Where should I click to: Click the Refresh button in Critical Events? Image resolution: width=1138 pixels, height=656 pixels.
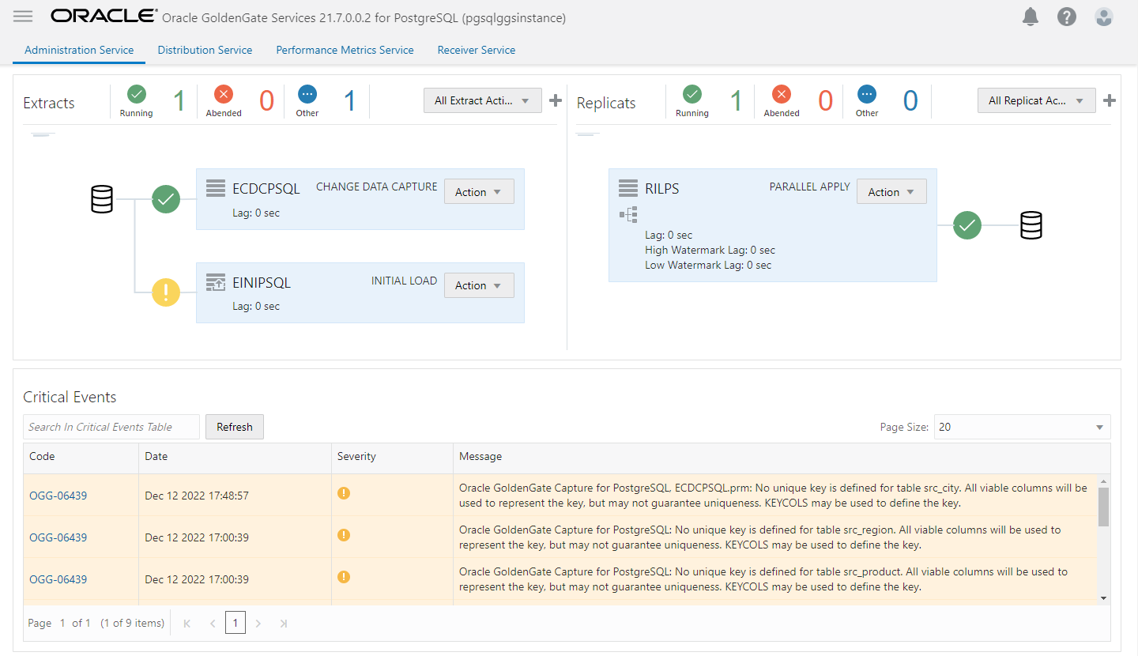point(235,427)
